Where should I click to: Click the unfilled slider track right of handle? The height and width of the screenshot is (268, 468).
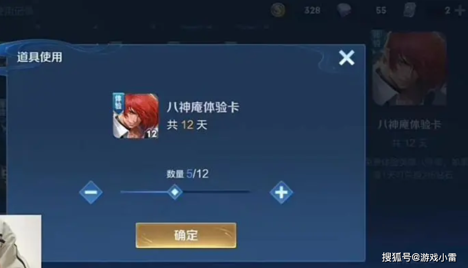(x=216, y=192)
